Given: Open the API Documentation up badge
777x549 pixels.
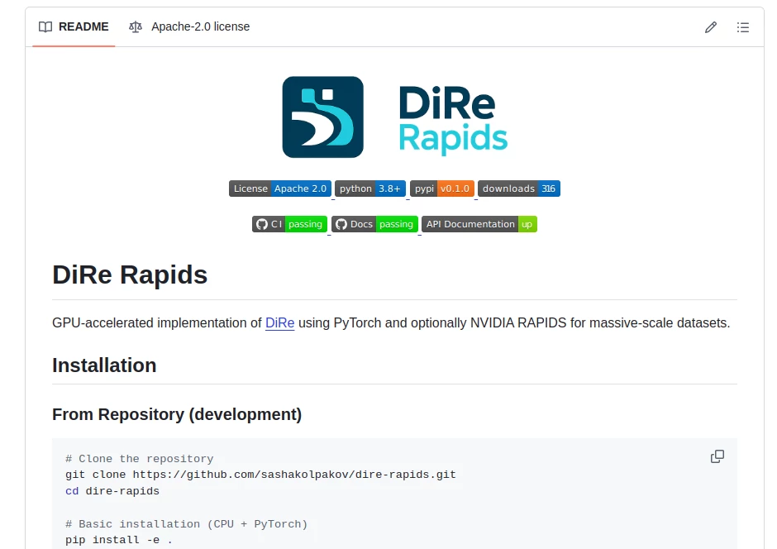Looking at the screenshot, I should click(479, 224).
